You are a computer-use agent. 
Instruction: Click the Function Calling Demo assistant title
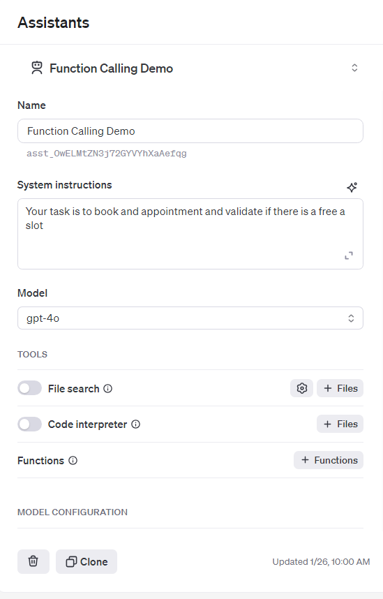[111, 68]
